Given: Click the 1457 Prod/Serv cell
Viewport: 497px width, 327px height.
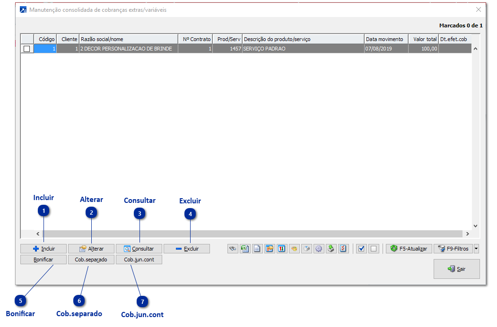Looking at the screenshot, I should pos(227,49).
